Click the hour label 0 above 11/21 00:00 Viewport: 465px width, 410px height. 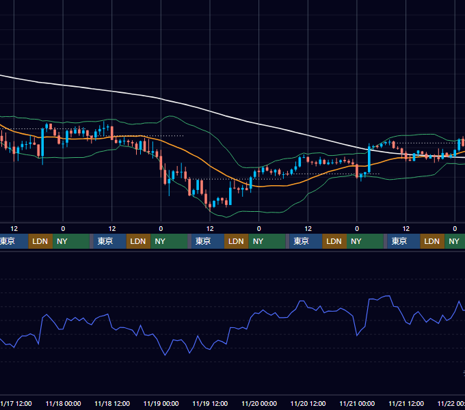coord(357,229)
